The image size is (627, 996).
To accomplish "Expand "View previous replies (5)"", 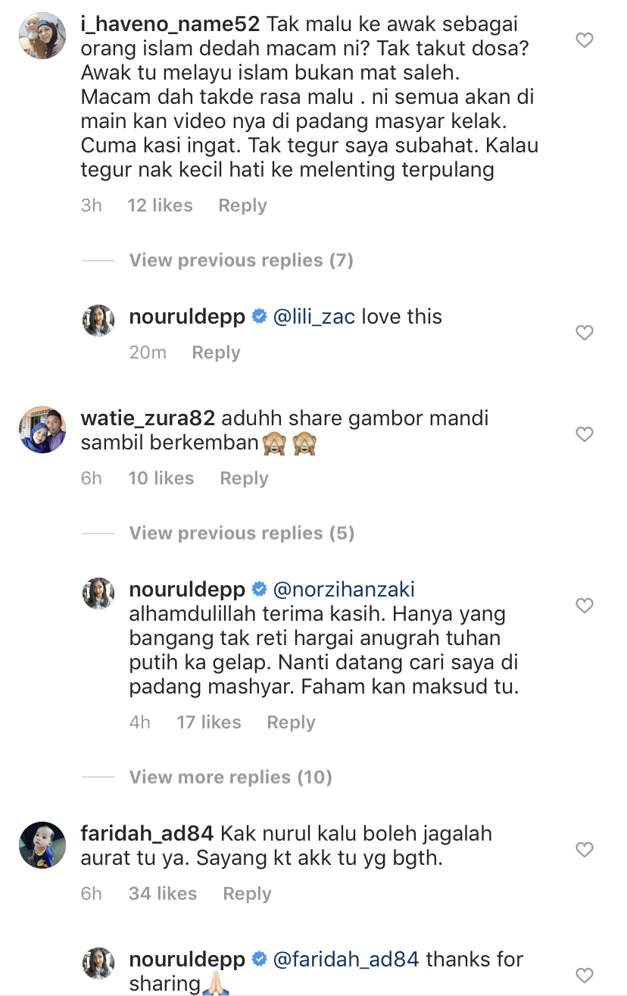I will (241, 534).
